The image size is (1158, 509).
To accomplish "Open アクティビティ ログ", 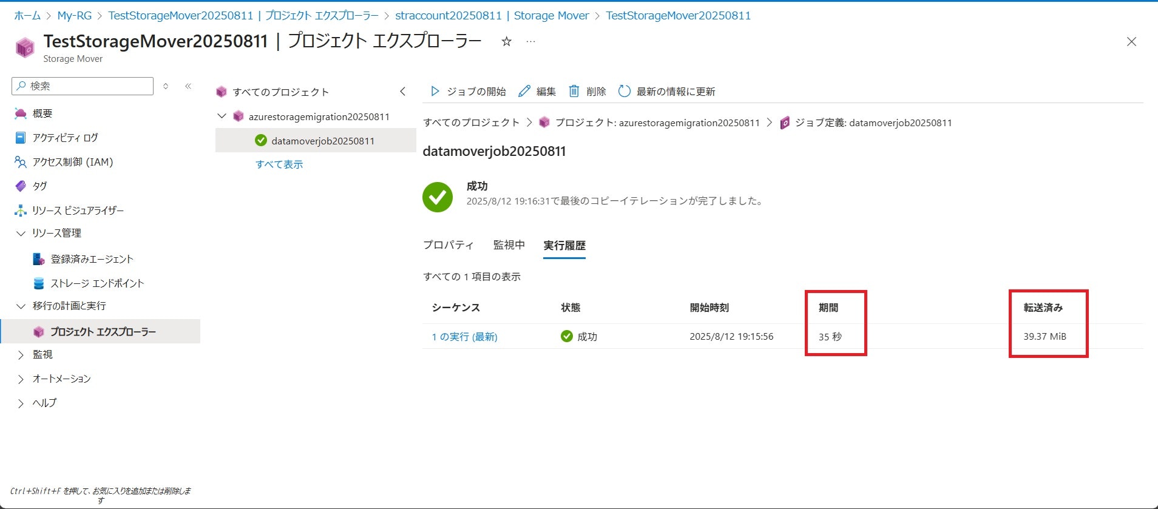I will tap(65, 138).
